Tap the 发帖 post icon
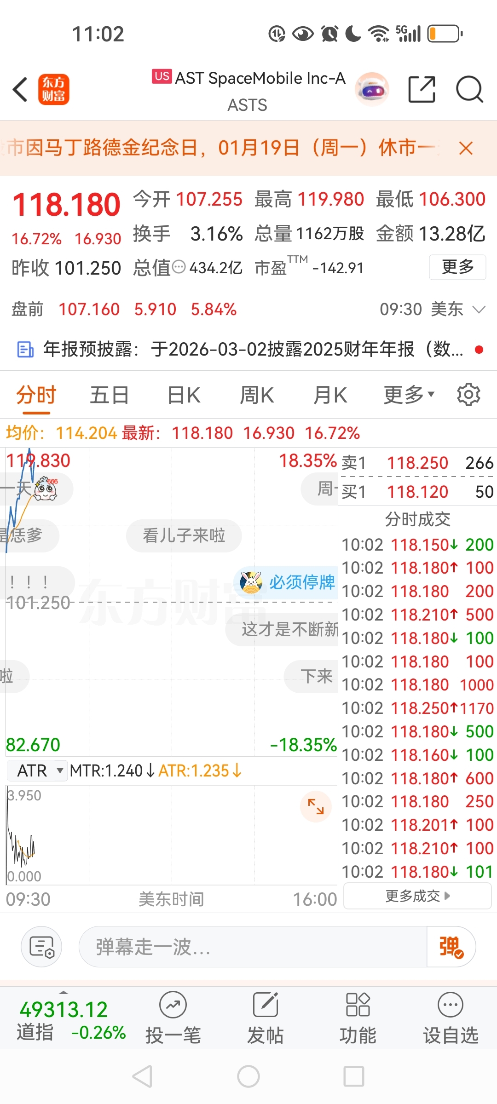497x1104 pixels. click(x=266, y=1018)
